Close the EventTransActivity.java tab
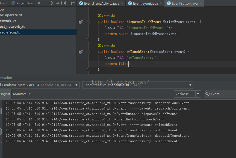The image size is (236, 158). point(122,4)
